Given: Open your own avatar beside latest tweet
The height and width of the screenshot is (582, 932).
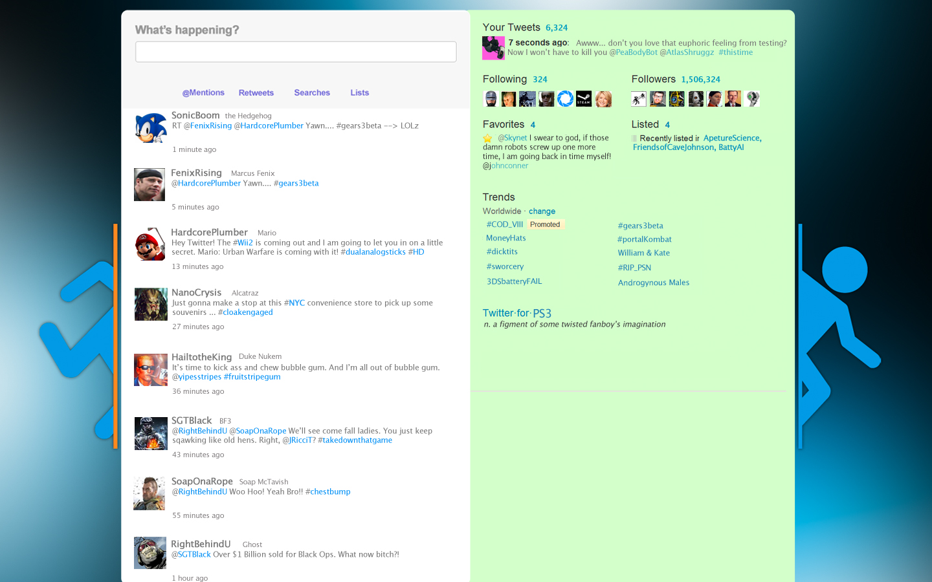Looking at the screenshot, I should (x=493, y=48).
